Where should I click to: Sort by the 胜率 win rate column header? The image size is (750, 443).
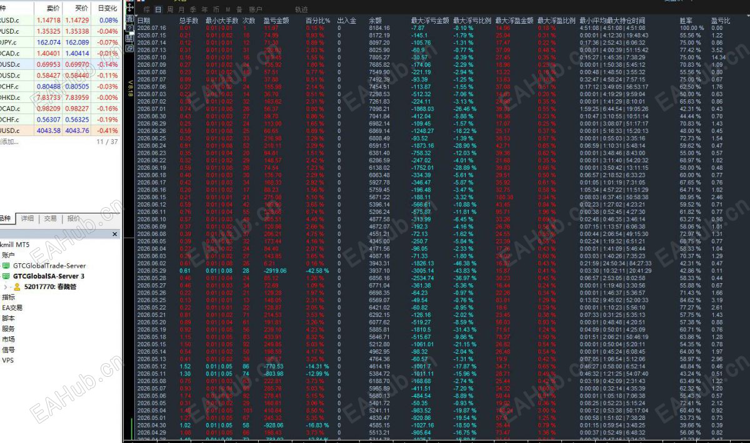[686, 21]
